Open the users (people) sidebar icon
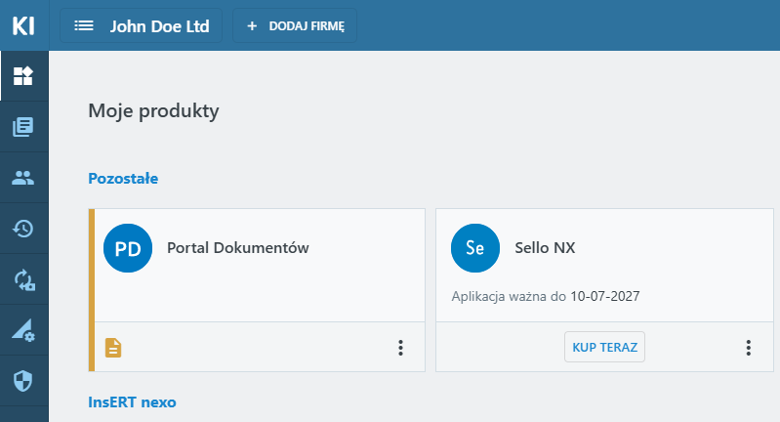The width and height of the screenshot is (780, 422). [23, 178]
